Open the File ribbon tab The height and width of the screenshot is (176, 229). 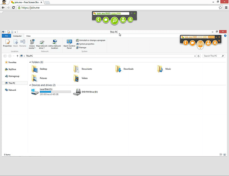coord(7,36)
